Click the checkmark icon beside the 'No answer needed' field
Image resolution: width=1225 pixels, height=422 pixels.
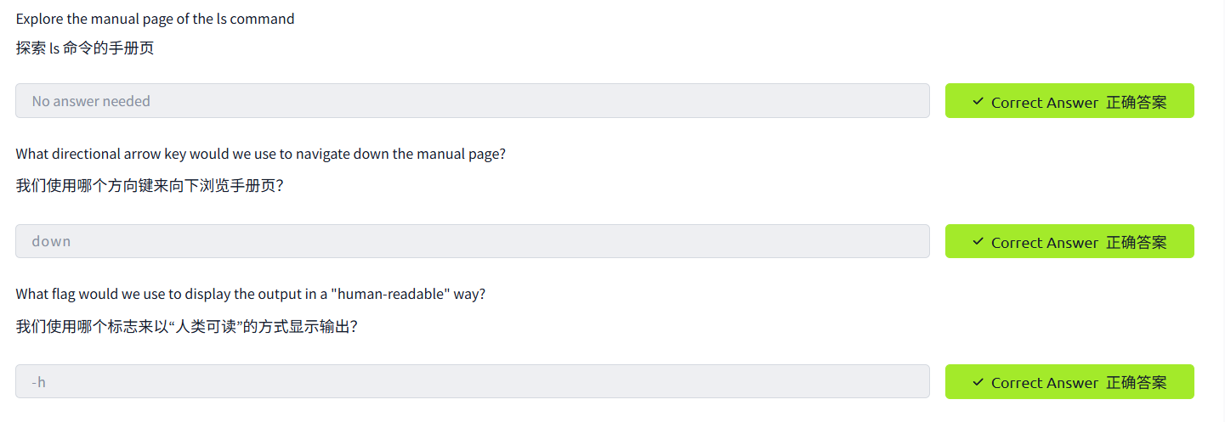click(978, 101)
